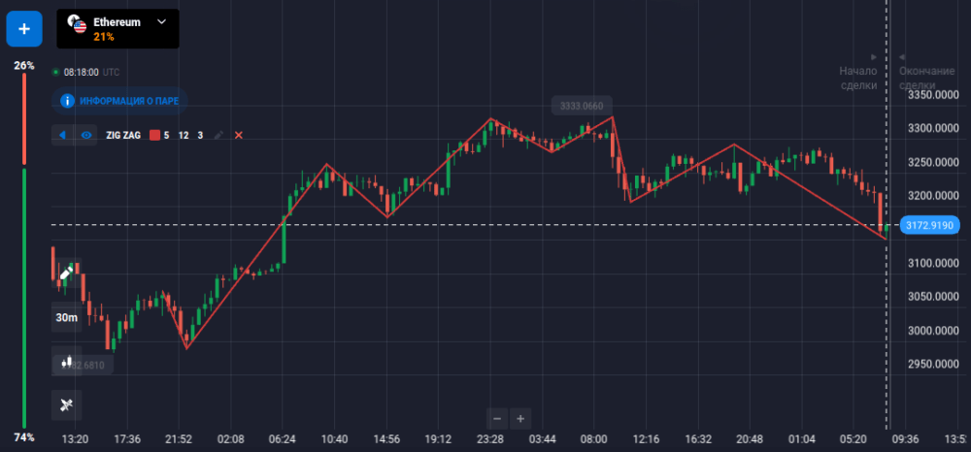Click the Окончание сделки trade end marker

pos(927,78)
